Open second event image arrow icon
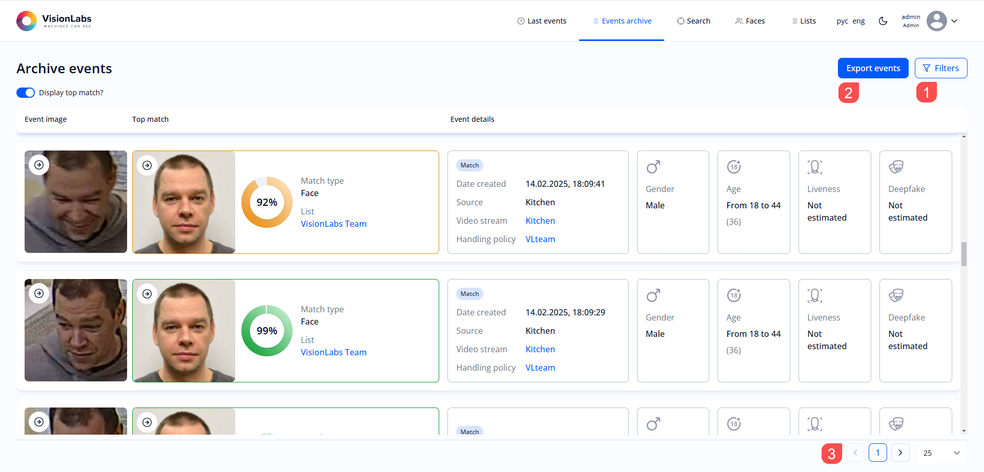Image resolution: width=984 pixels, height=472 pixels. coord(39,293)
